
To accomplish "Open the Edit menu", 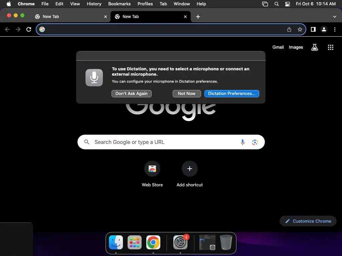I will pyautogui.click(x=59, y=4).
